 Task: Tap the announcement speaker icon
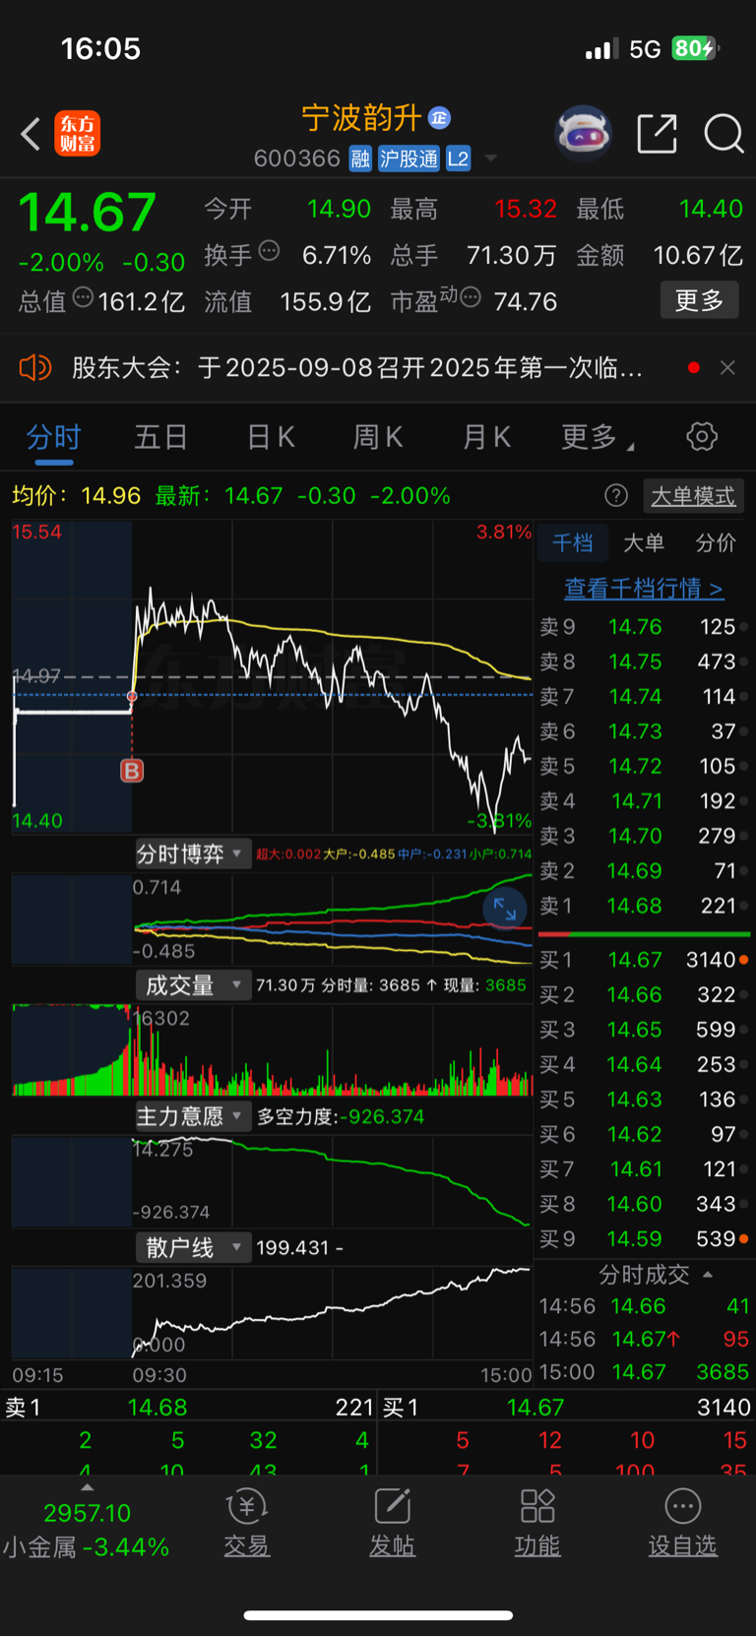[x=34, y=367]
